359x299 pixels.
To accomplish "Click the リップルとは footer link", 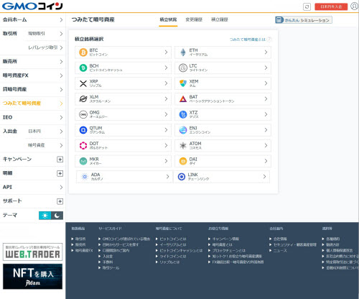I will (x=169, y=262).
